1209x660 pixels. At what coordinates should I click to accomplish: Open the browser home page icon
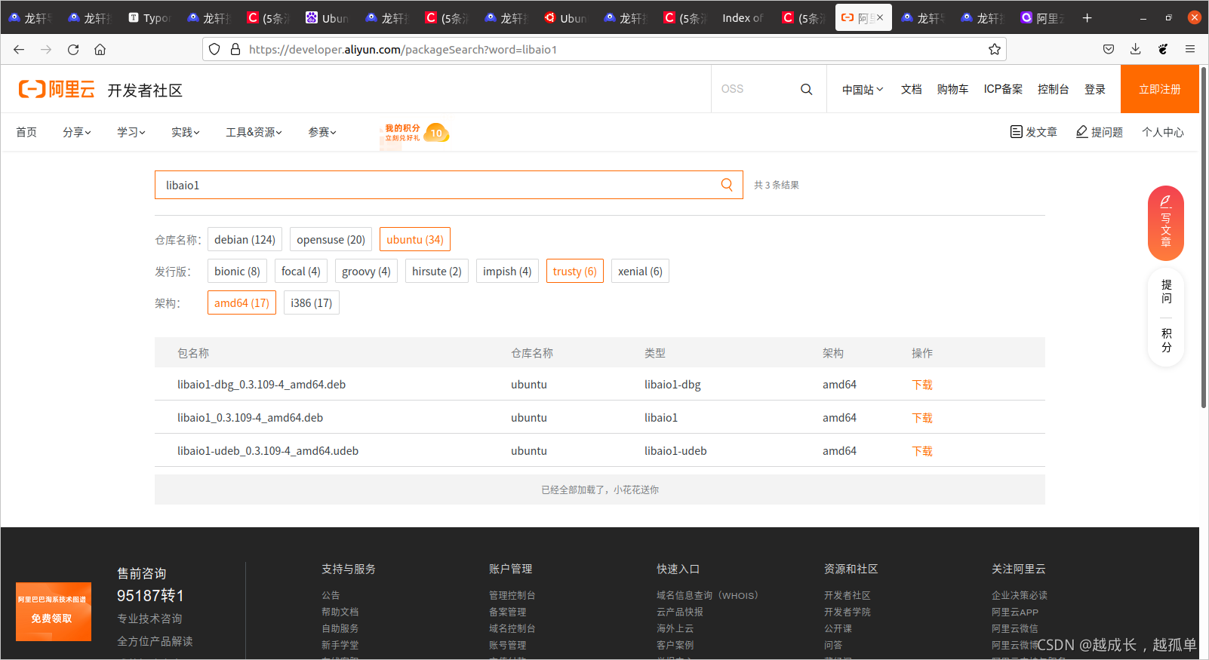pyautogui.click(x=100, y=49)
